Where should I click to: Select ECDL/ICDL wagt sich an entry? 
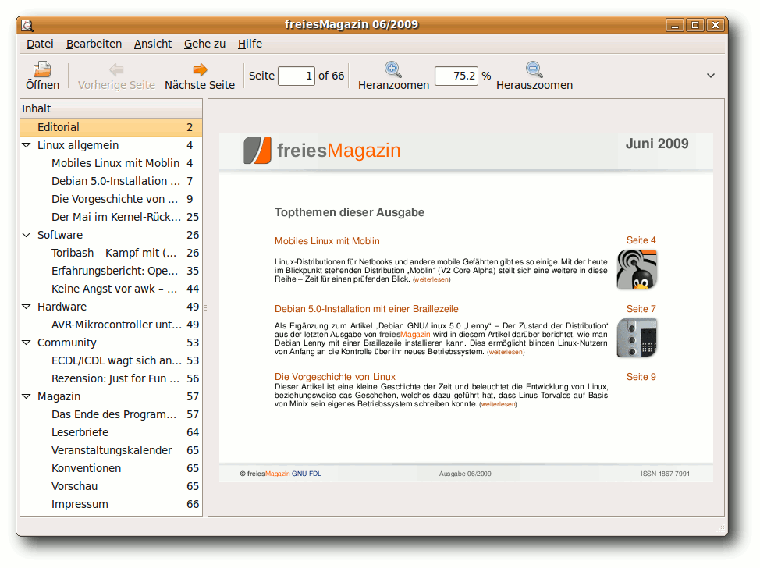point(111,360)
